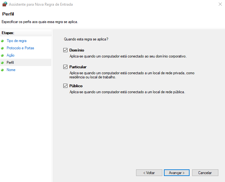Click the green bullet beside Nome
225x182 pixels.
click(x=3, y=70)
